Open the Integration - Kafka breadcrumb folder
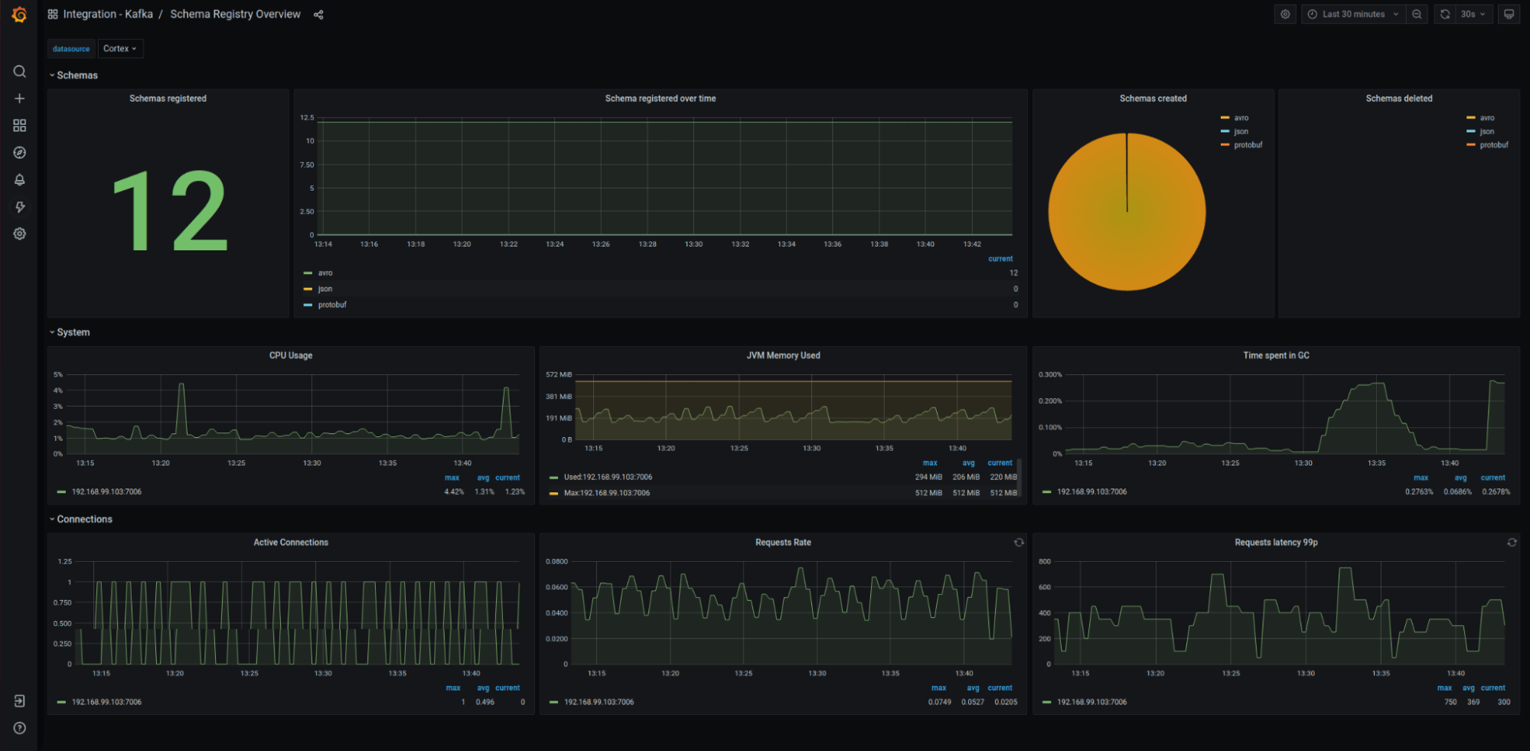Screen dimensions: 1530x751 point(108,14)
